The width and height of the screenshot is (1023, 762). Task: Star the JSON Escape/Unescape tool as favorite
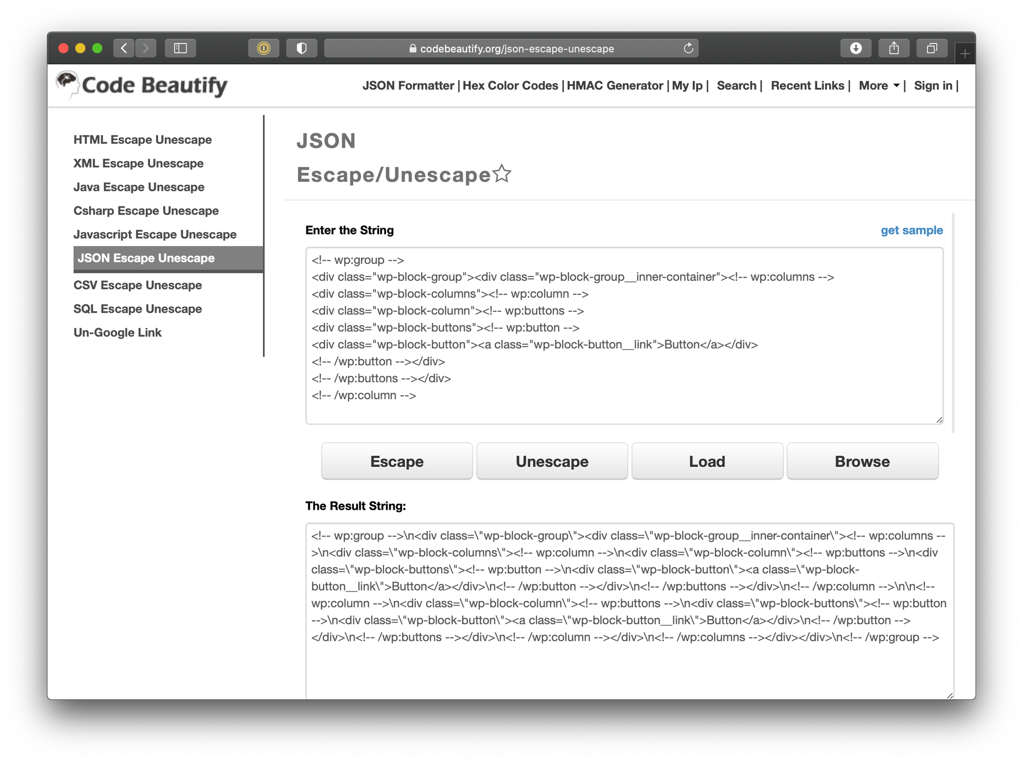502,173
